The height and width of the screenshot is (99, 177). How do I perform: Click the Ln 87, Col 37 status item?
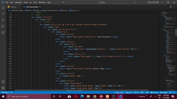119,92
